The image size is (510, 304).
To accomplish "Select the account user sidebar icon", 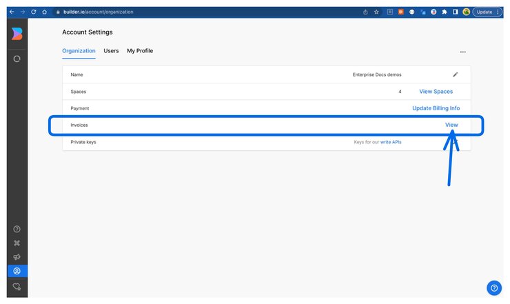I will 17,271.
